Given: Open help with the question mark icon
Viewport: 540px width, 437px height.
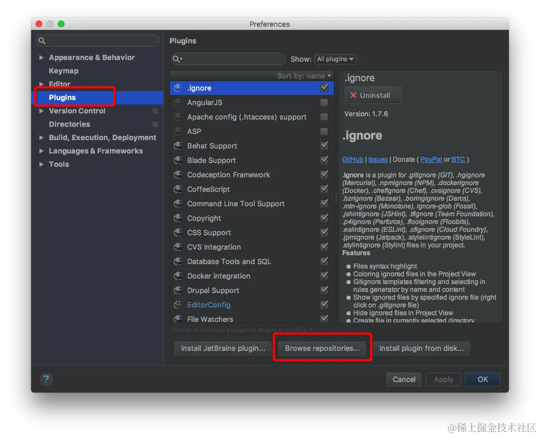Looking at the screenshot, I should pyautogui.click(x=46, y=379).
